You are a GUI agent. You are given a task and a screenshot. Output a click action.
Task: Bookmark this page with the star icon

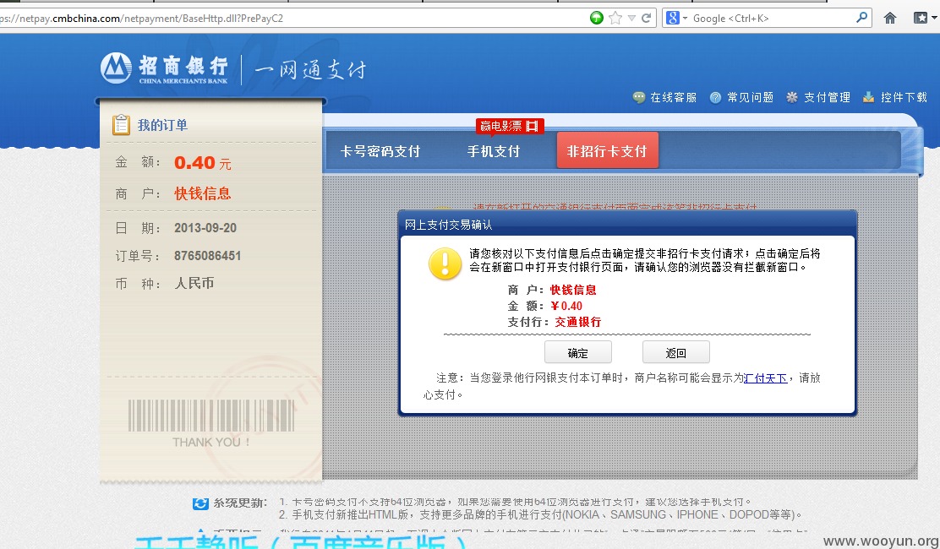pos(615,18)
